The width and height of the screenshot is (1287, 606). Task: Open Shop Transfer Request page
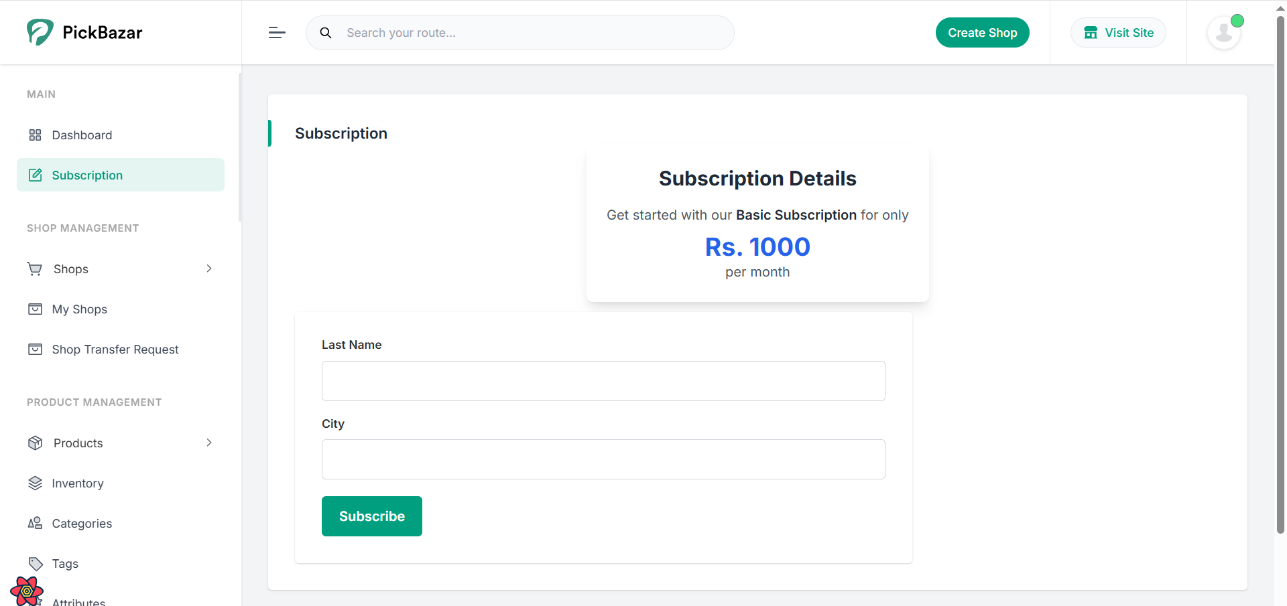115,350
